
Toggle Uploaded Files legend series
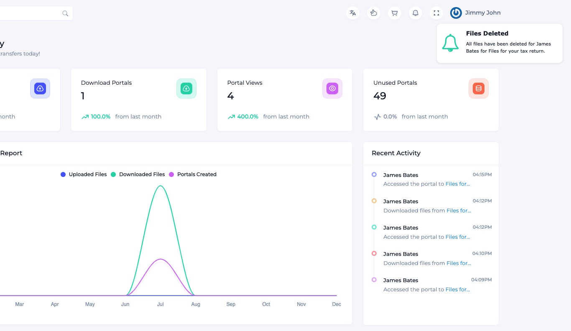click(84, 174)
